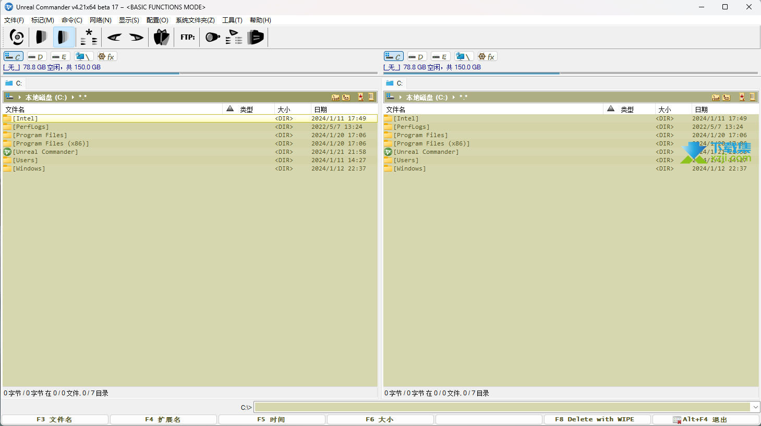Open the 显示(S) menu
Screen dimensions: 761x426
click(x=129, y=20)
